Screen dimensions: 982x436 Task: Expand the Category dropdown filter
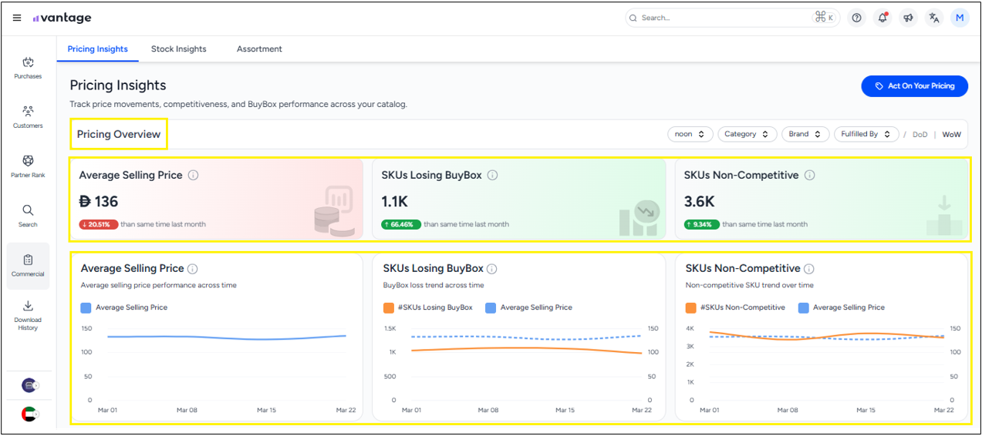click(747, 134)
